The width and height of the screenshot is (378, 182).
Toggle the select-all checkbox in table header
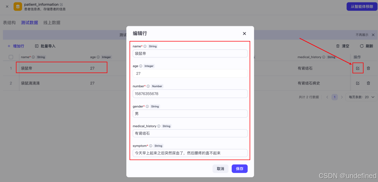(x=11, y=57)
